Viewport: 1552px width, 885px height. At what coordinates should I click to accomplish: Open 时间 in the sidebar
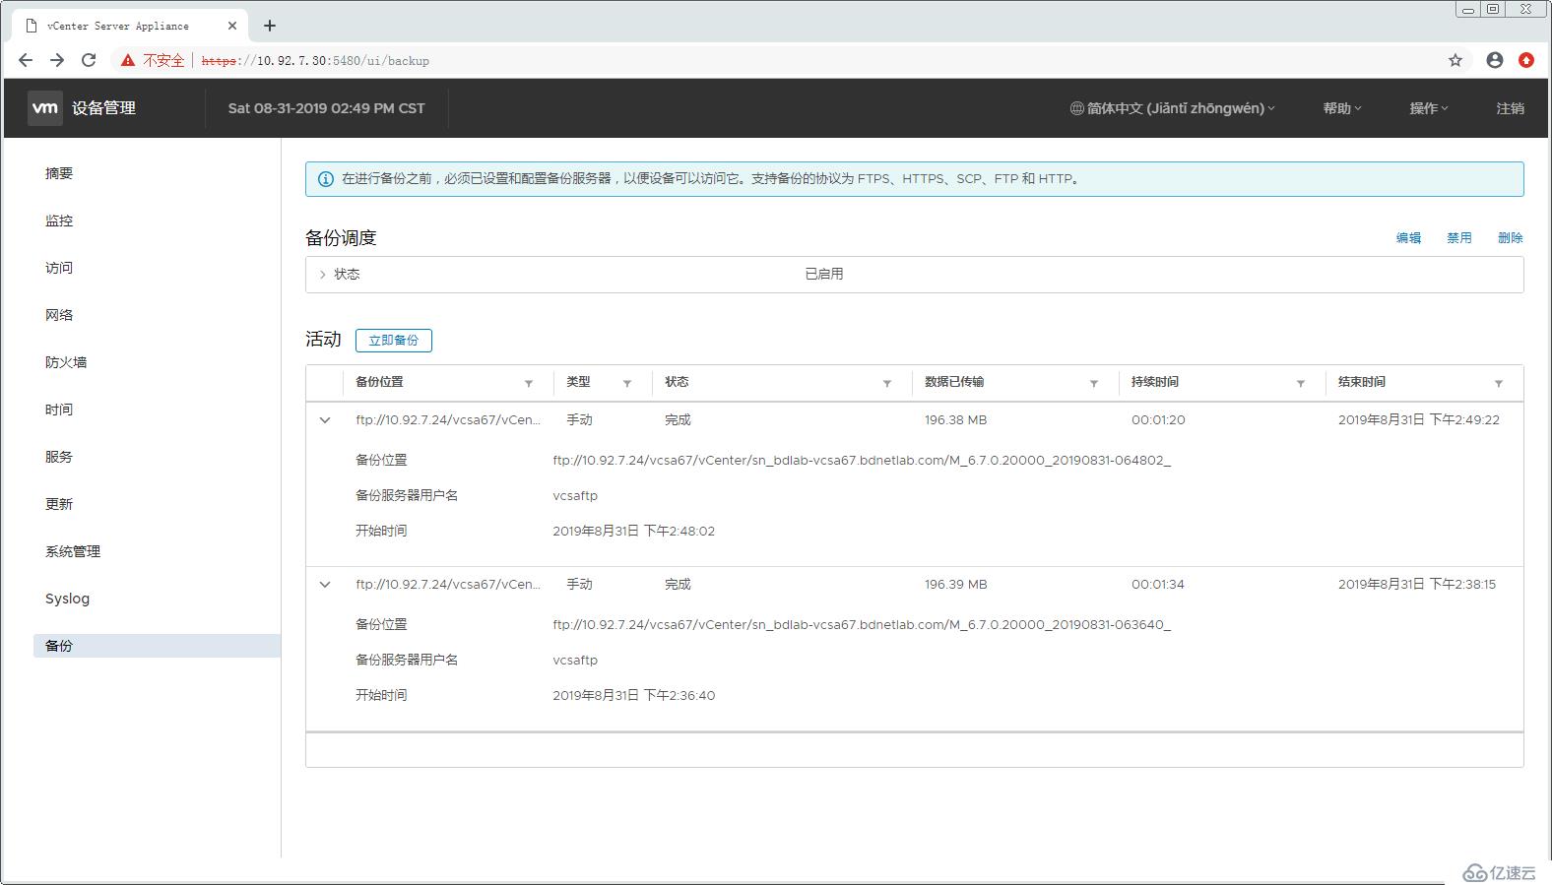pos(59,410)
